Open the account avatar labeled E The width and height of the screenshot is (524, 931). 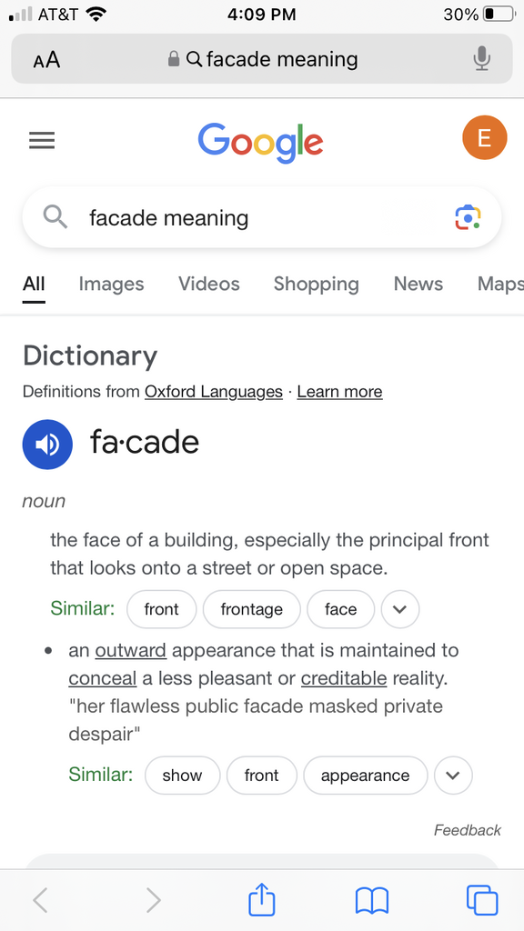pos(485,138)
